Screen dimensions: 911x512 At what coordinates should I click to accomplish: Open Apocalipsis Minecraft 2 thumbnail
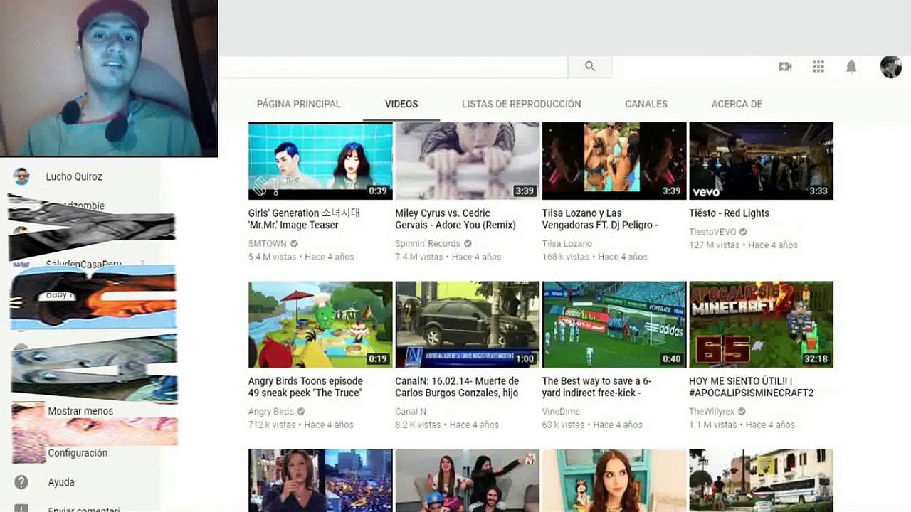(761, 324)
